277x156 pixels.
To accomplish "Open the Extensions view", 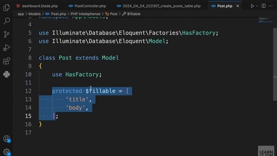I will pyautogui.click(x=6, y=61).
